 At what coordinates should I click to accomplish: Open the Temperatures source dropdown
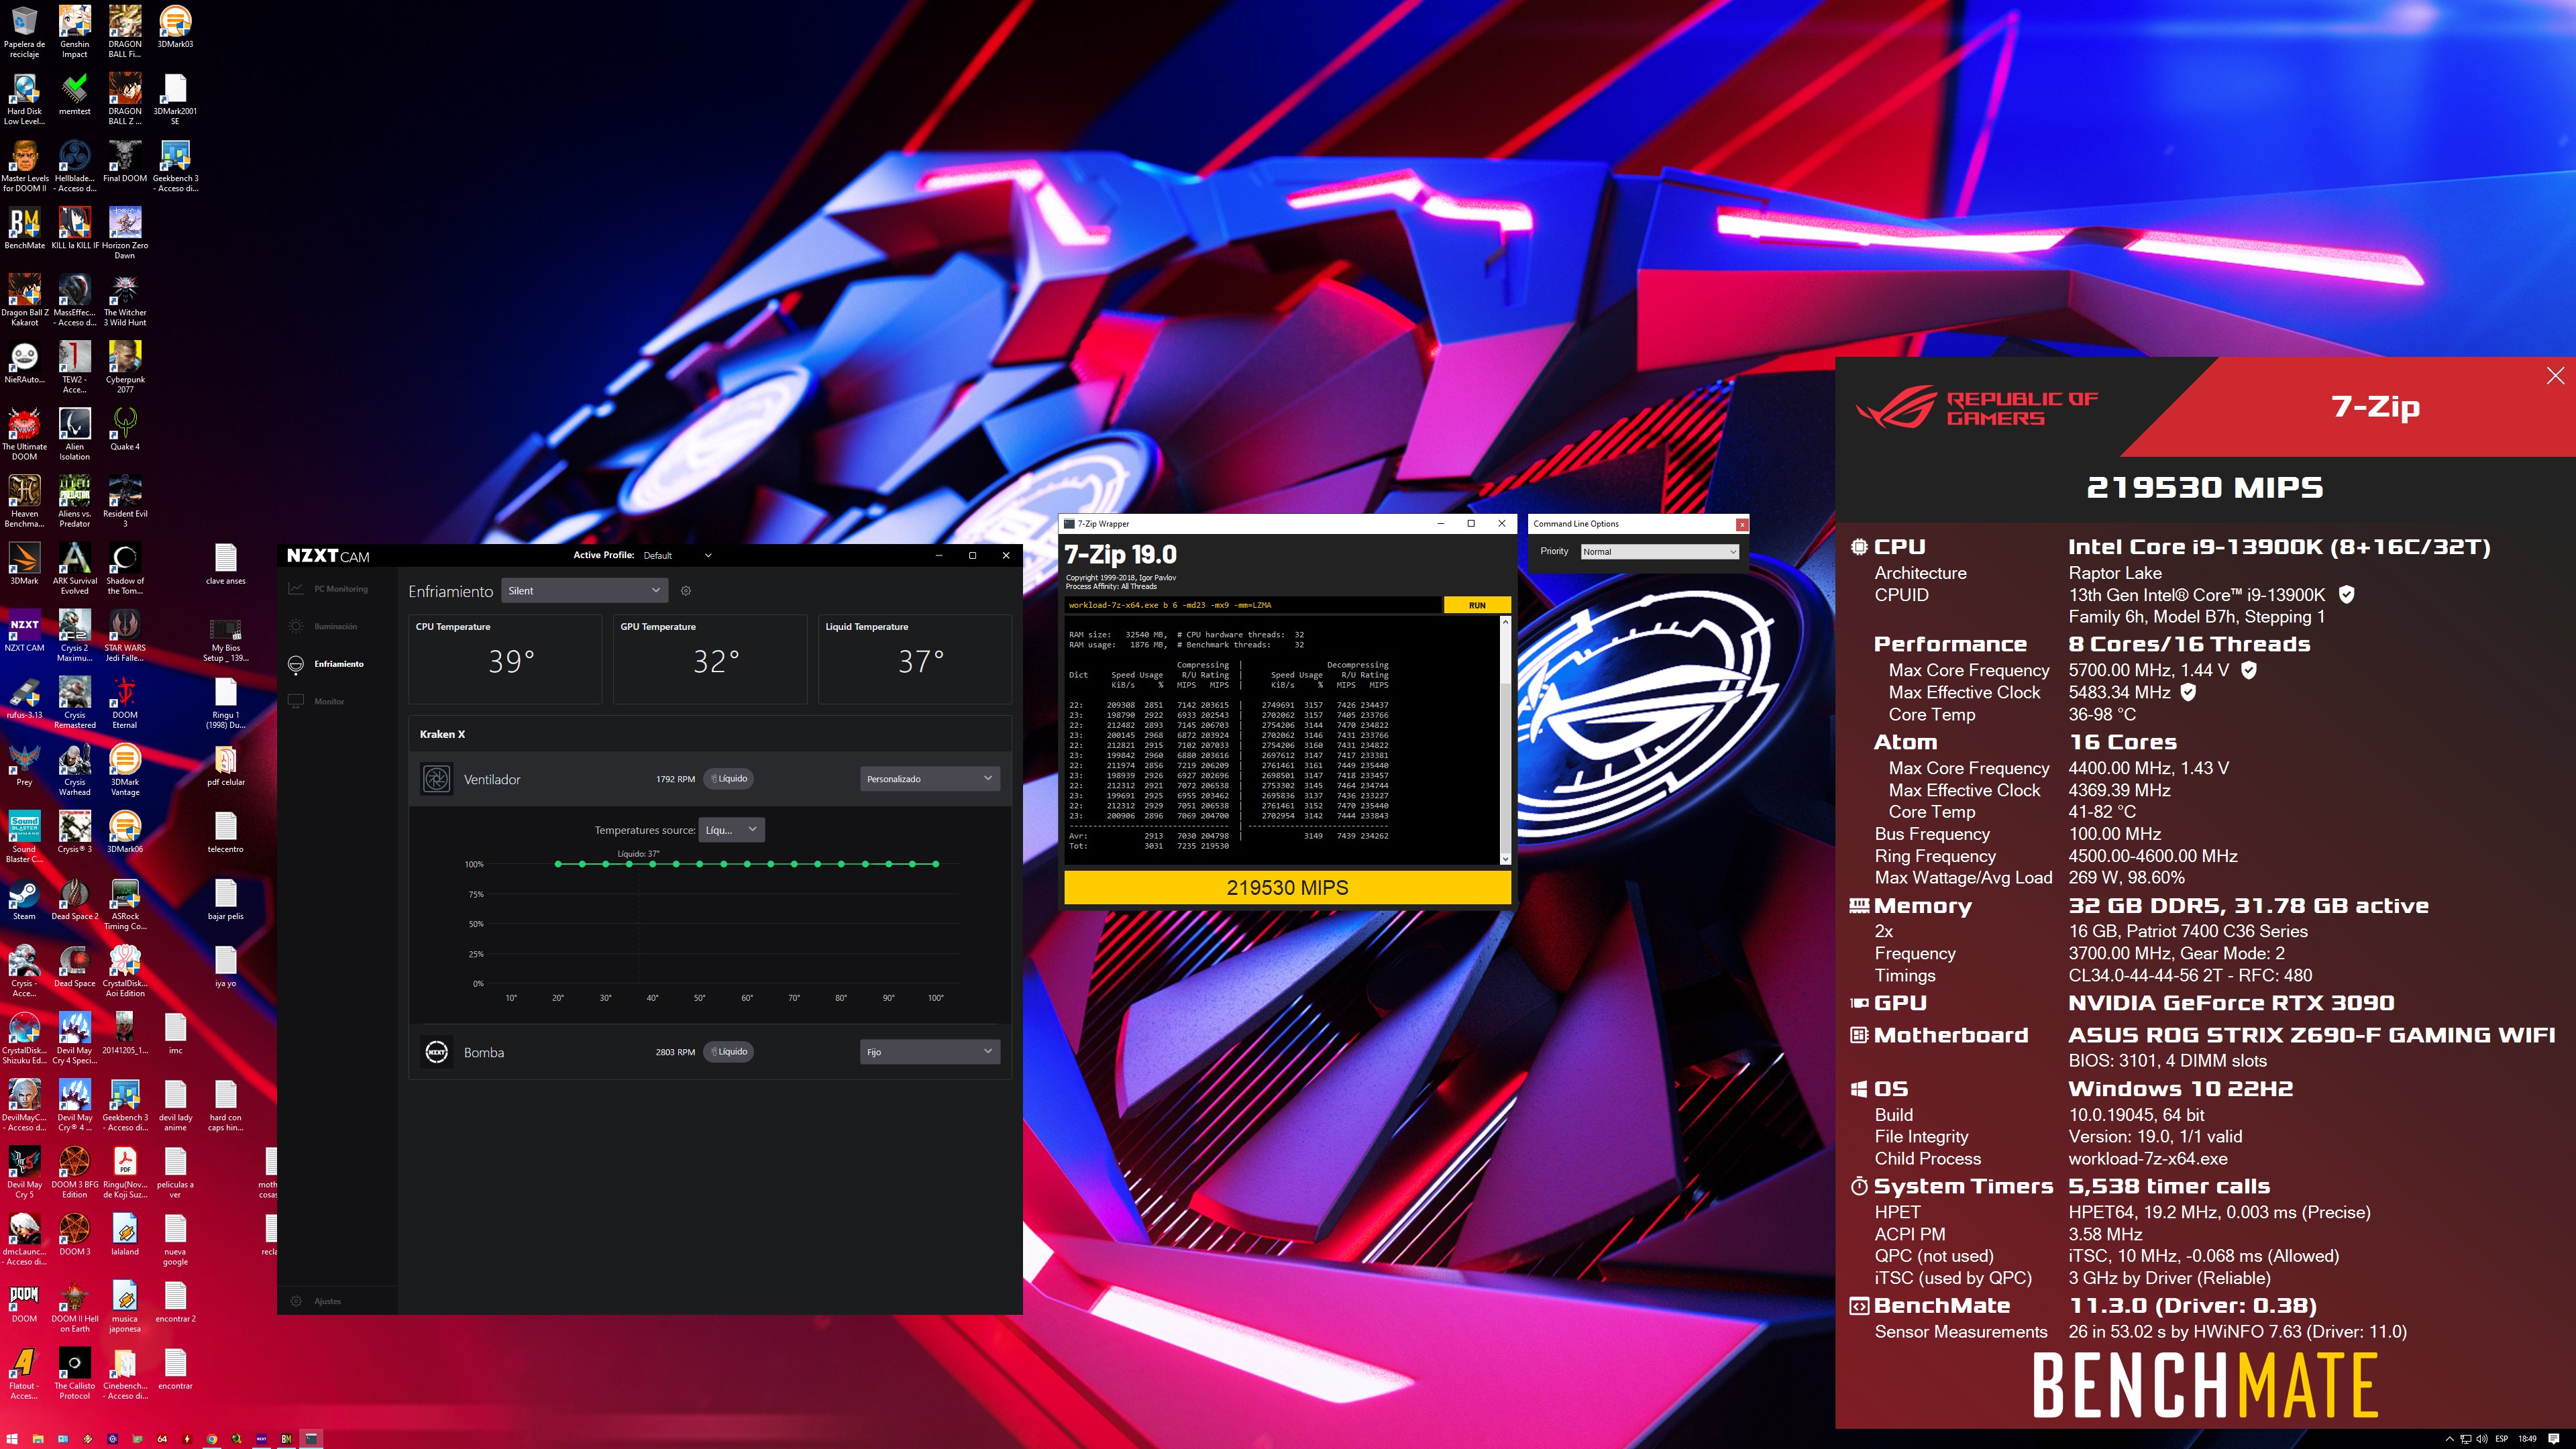pyautogui.click(x=732, y=830)
